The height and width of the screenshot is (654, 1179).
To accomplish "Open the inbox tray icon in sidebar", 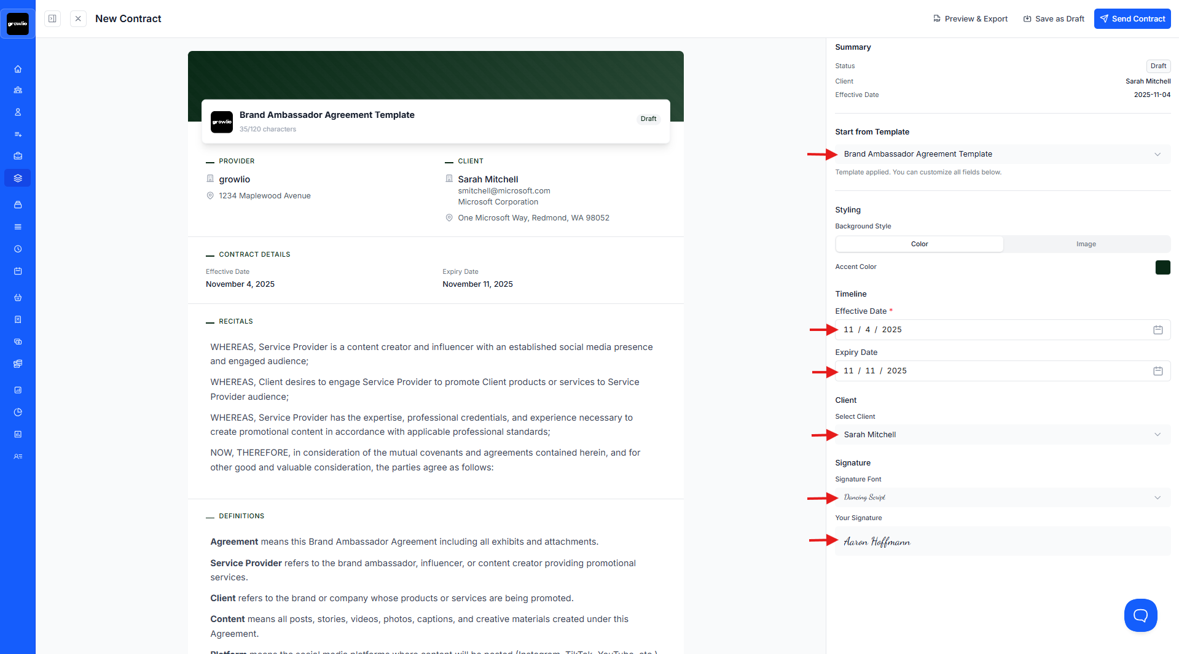I will click(x=18, y=204).
